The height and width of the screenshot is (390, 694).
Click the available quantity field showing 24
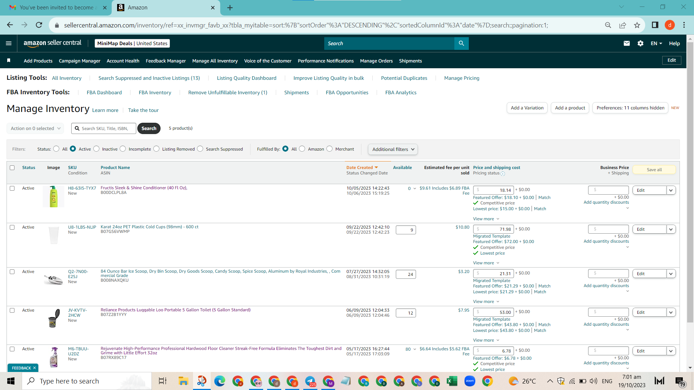(x=406, y=274)
